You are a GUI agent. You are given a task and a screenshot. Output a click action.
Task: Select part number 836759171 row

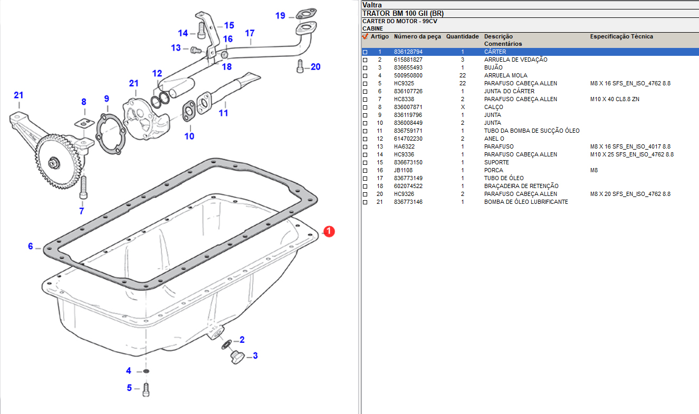(x=408, y=131)
